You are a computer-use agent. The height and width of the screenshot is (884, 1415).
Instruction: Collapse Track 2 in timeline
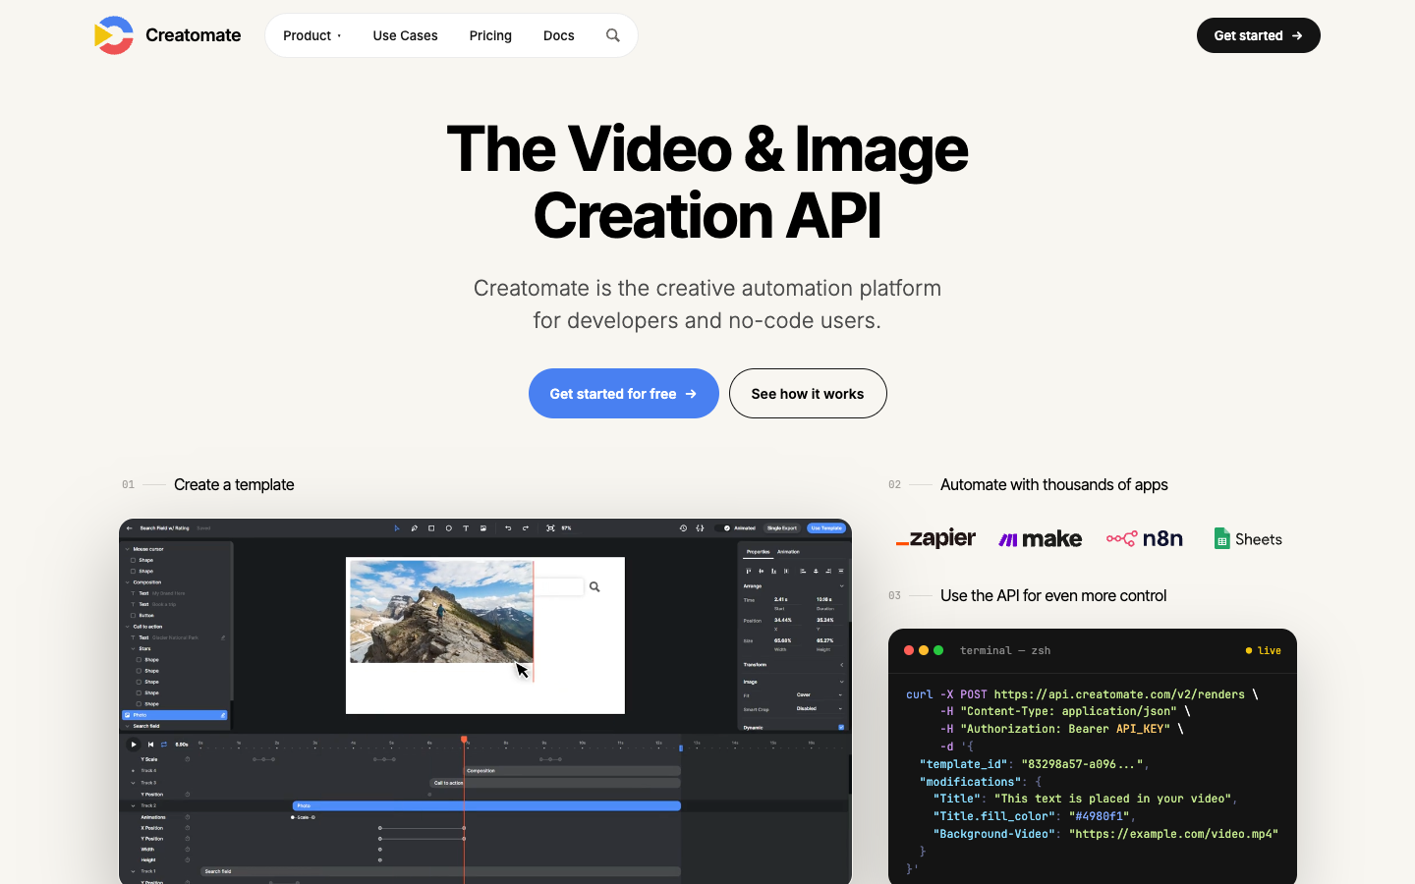[134, 805]
